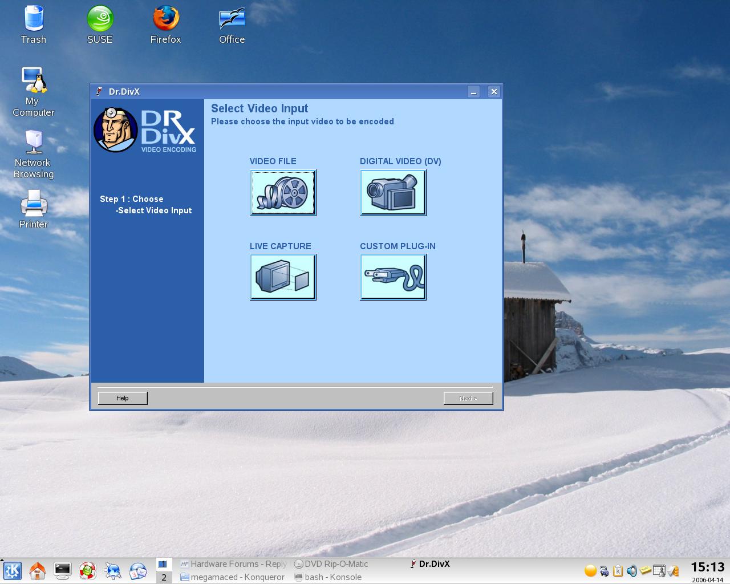The width and height of the screenshot is (730, 584).
Task: Open the KDE K menu
Action: [x=13, y=570]
